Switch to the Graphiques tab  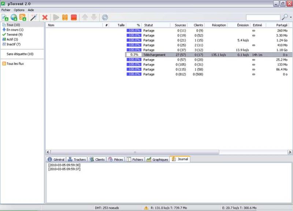(157, 160)
